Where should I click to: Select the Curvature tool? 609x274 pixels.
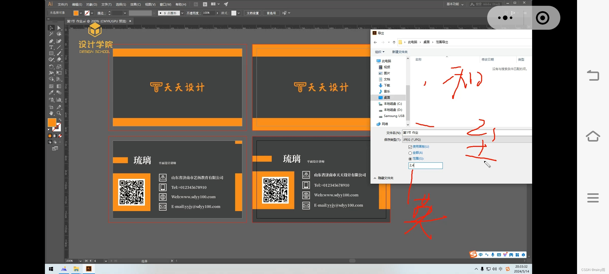coord(59,41)
